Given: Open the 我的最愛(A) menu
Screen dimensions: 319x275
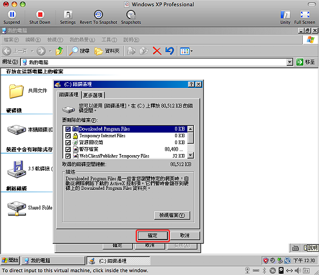Looking at the screenshot, I should tap(82, 39).
